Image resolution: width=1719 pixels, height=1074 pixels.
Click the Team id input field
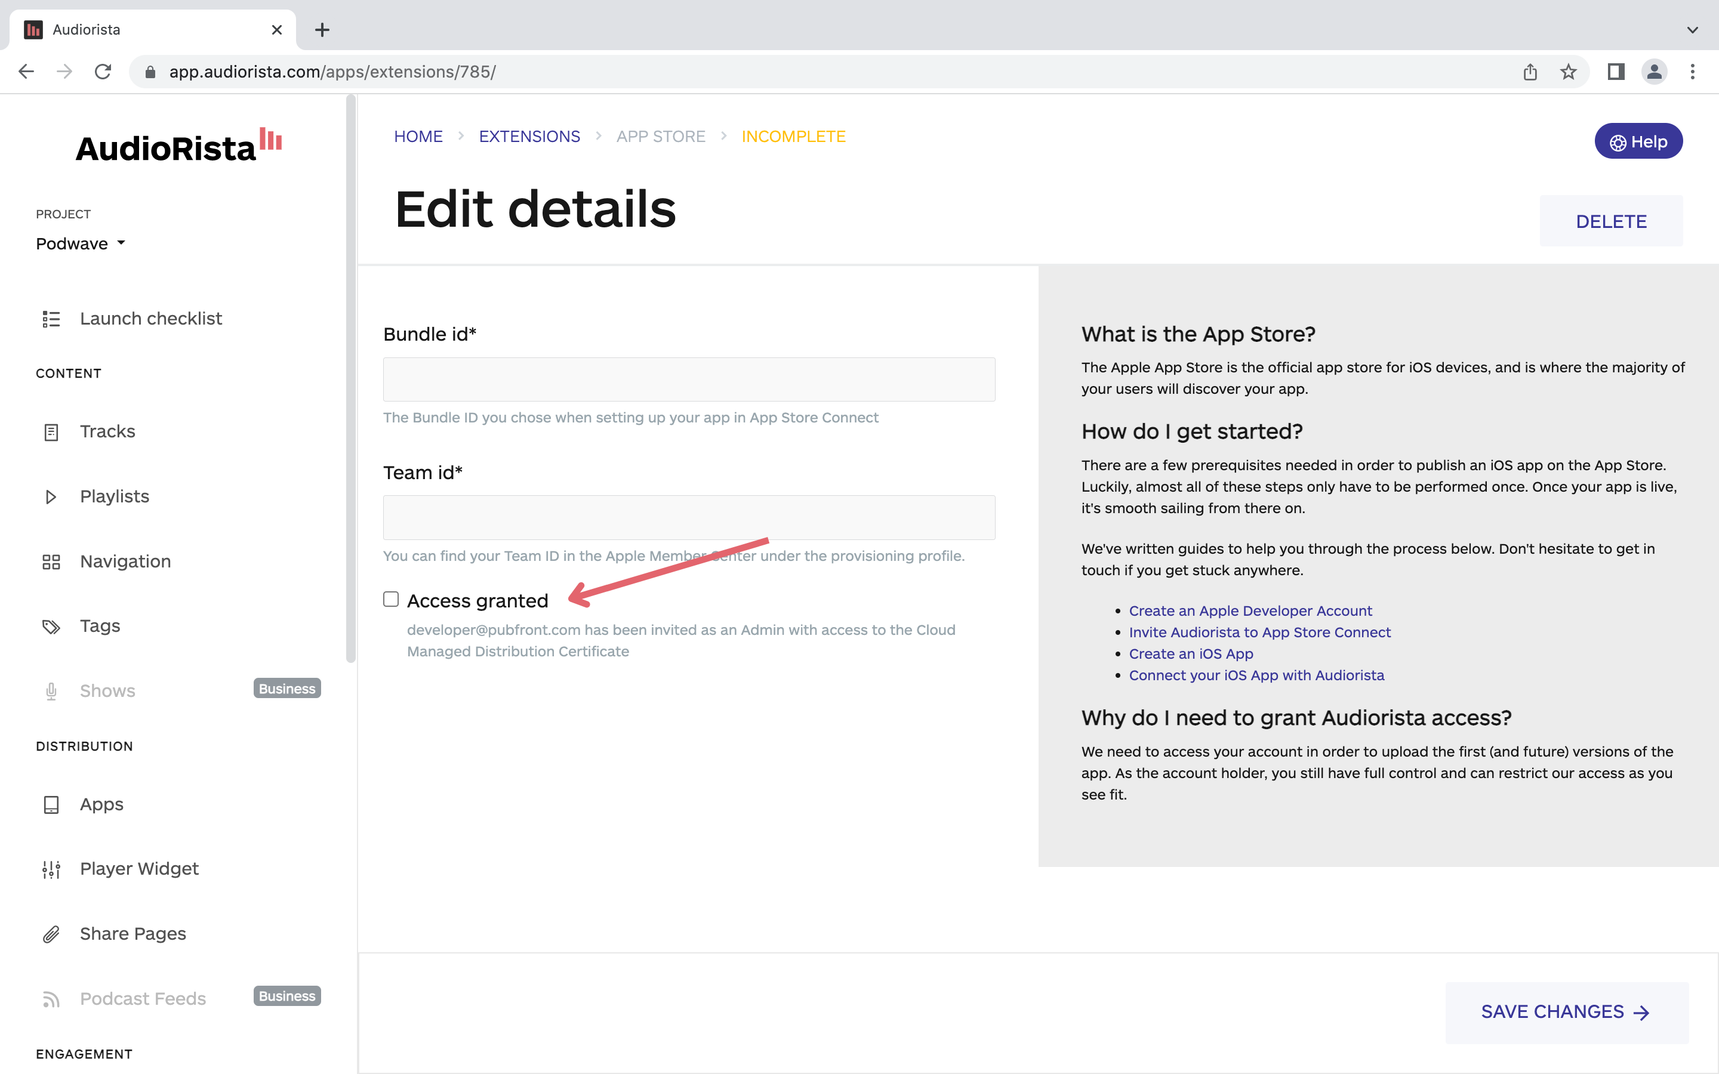[689, 518]
